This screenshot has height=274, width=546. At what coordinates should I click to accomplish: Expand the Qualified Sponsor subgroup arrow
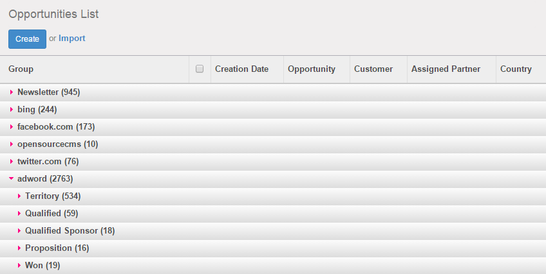point(19,231)
